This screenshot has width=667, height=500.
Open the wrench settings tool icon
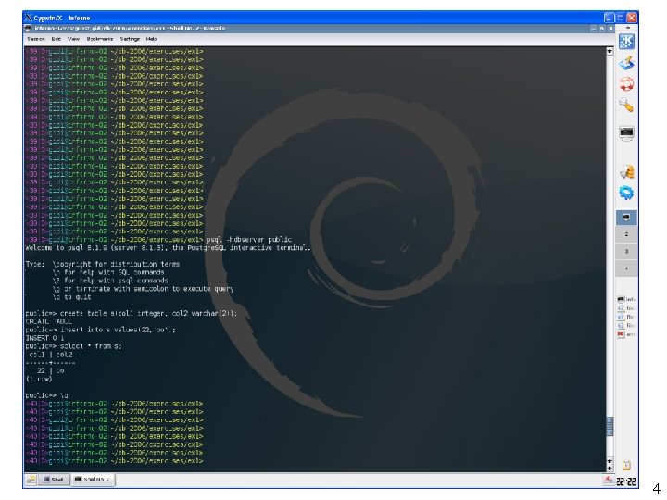click(x=626, y=105)
